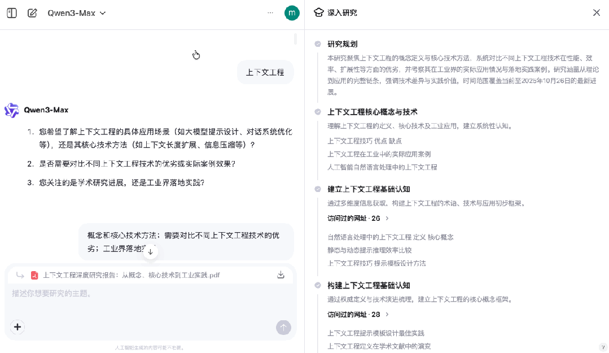Image resolution: width=609 pixels, height=353 pixels.
Task: Open the three-dot more options menu
Action: [x=270, y=13]
